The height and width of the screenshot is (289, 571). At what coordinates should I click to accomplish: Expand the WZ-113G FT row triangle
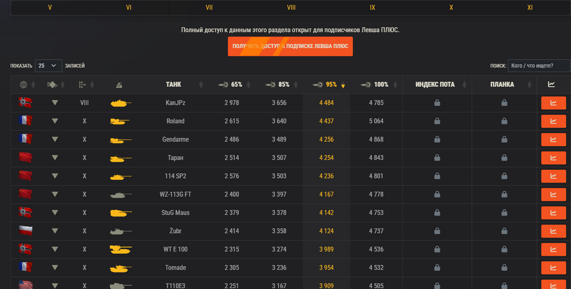pos(55,194)
